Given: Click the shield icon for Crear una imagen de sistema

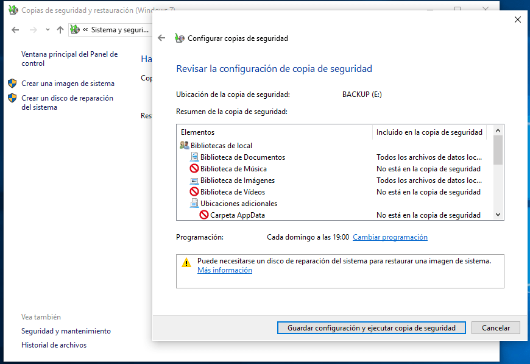Looking at the screenshot, I should (x=12, y=84).
